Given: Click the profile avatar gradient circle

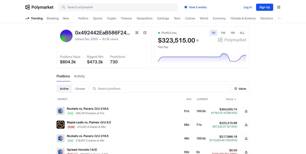Looking at the screenshot, I should pyautogui.click(x=66, y=36).
